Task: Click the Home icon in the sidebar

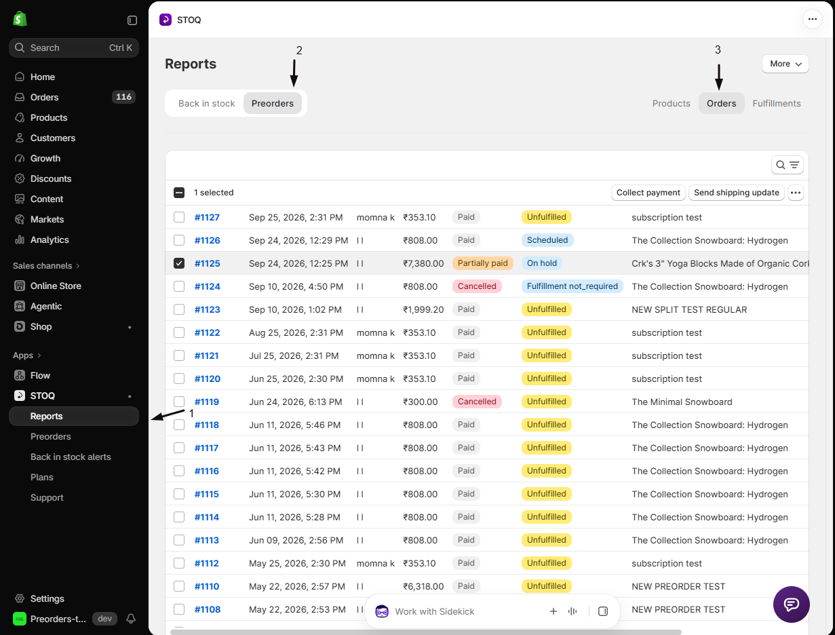Action: (20, 77)
